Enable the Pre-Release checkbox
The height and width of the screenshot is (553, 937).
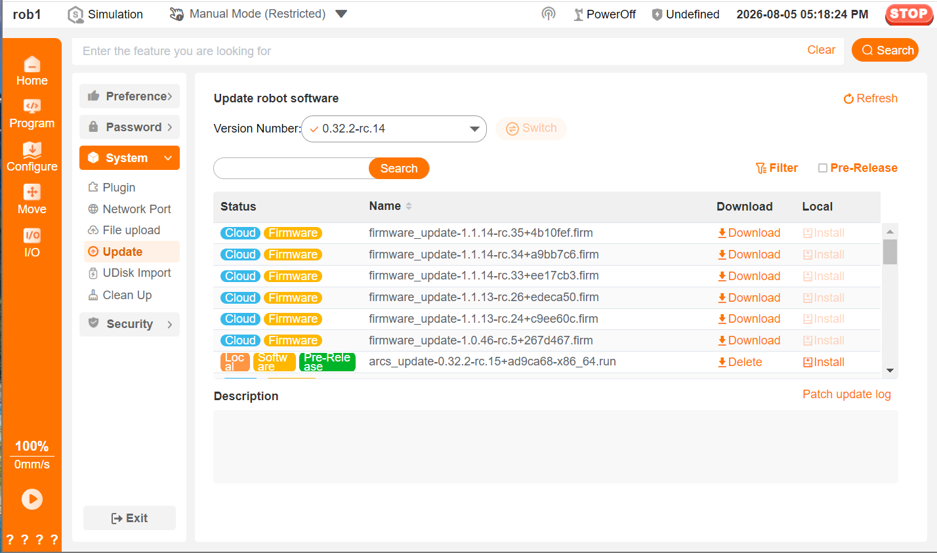pos(823,168)
